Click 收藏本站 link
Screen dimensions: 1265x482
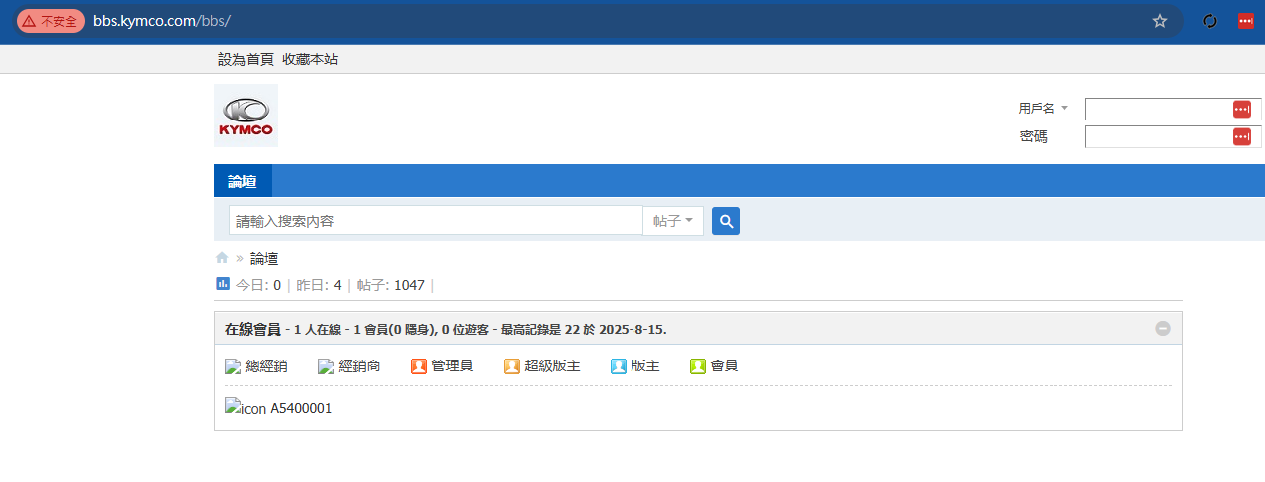pos(310,59)
